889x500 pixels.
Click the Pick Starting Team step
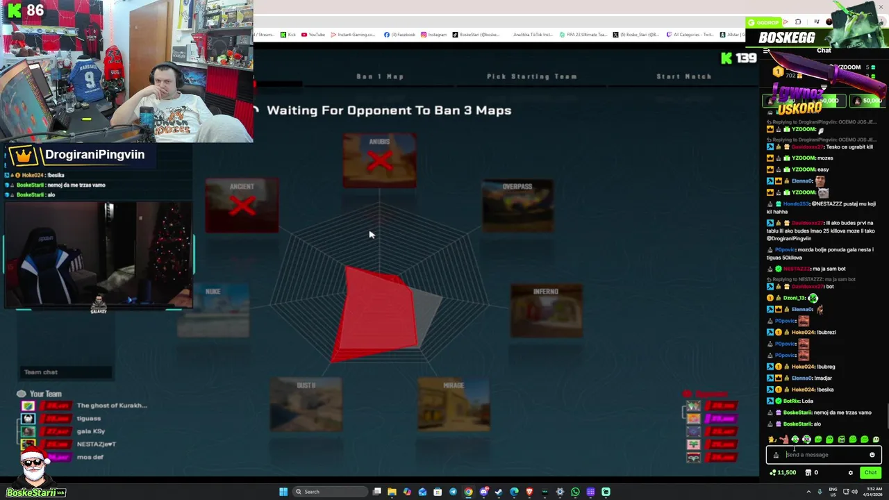532,76
